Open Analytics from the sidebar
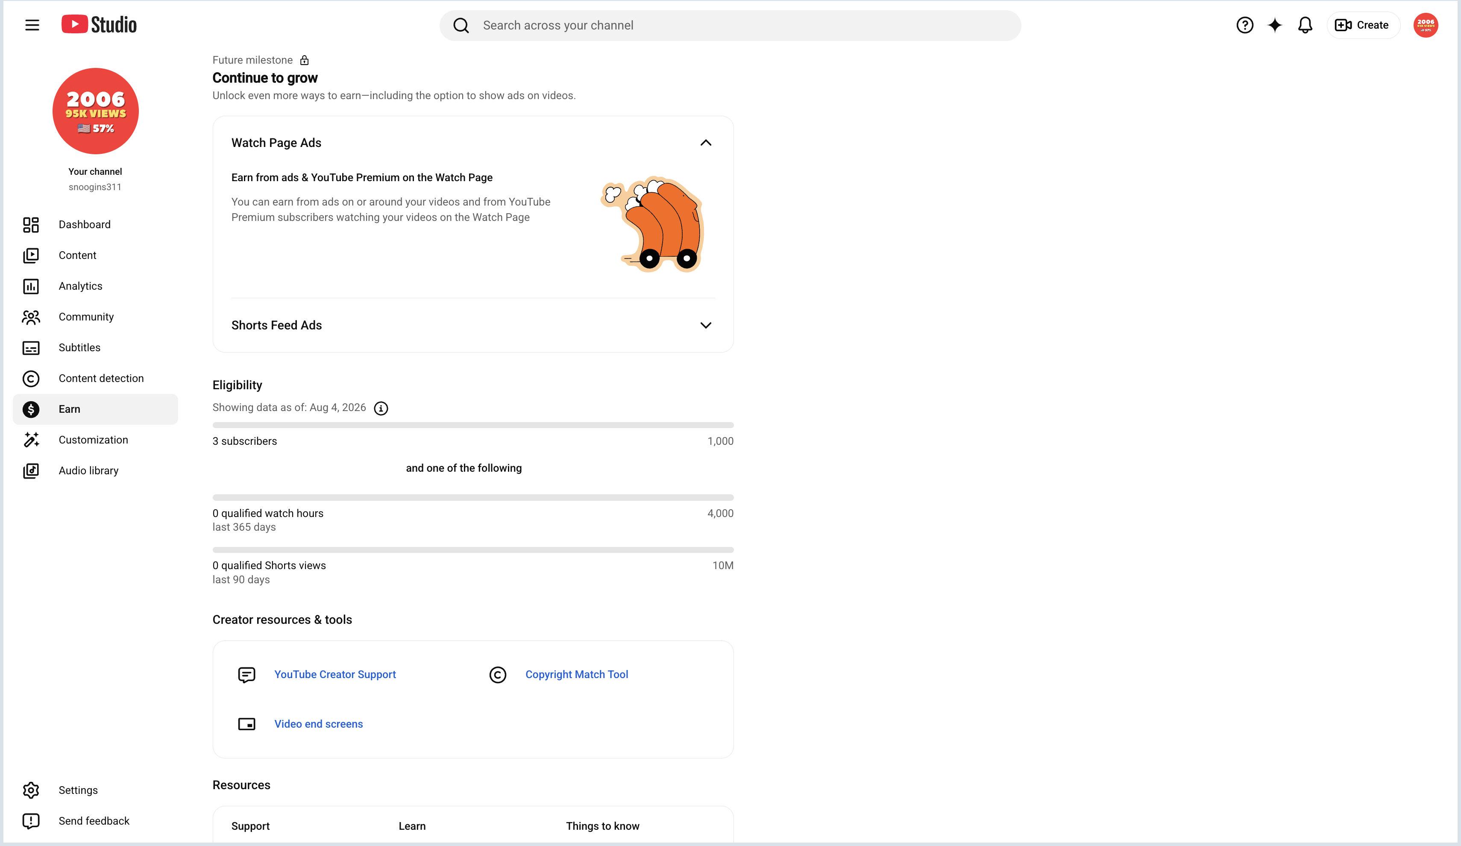 pyautogui.click(x=96, y=286)
